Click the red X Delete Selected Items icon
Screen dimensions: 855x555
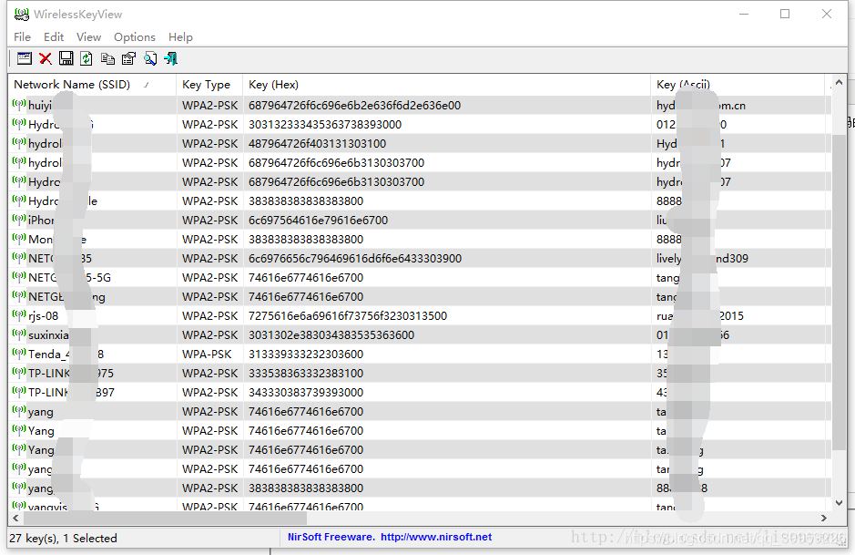coord(46,59)
